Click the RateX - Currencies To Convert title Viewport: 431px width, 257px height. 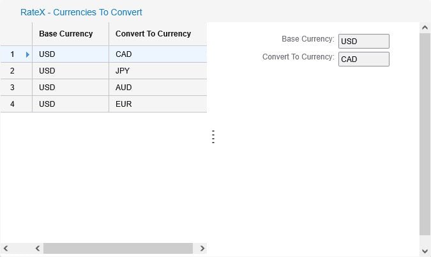pyautogui.click(x=82, y=12)
